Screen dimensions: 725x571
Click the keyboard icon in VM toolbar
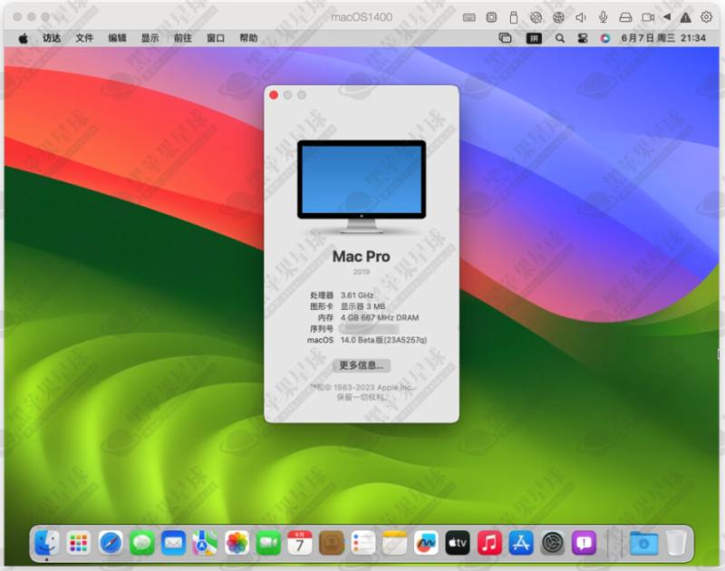pyautogui.click(x=469, y=17)
